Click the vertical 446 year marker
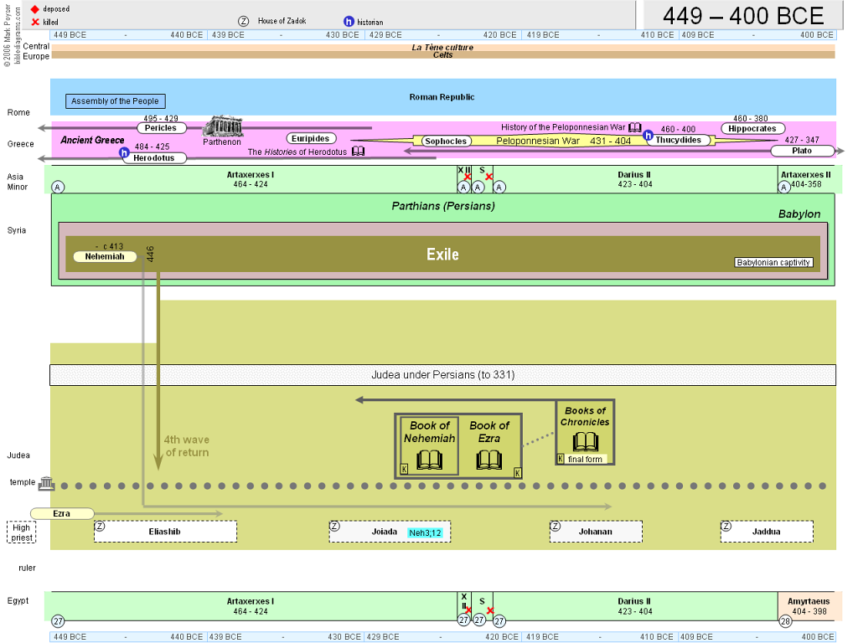This screenshot has height=643, width=858. [x=150, y=254]
